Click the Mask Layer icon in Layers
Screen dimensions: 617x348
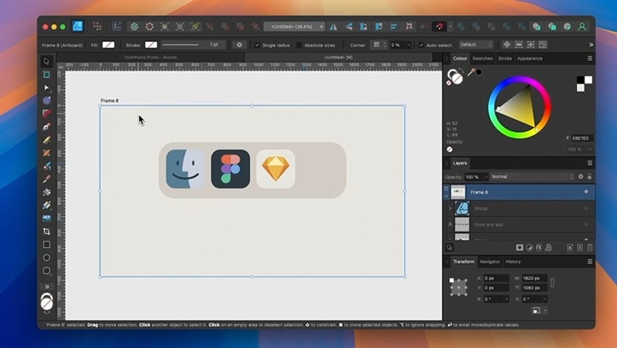click(519, 247)
